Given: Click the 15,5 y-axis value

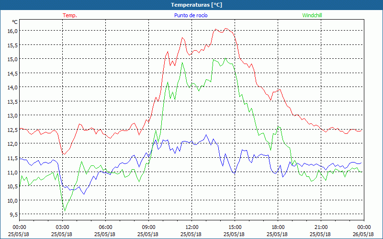Looking at the screenshot, I should (12, 45).
